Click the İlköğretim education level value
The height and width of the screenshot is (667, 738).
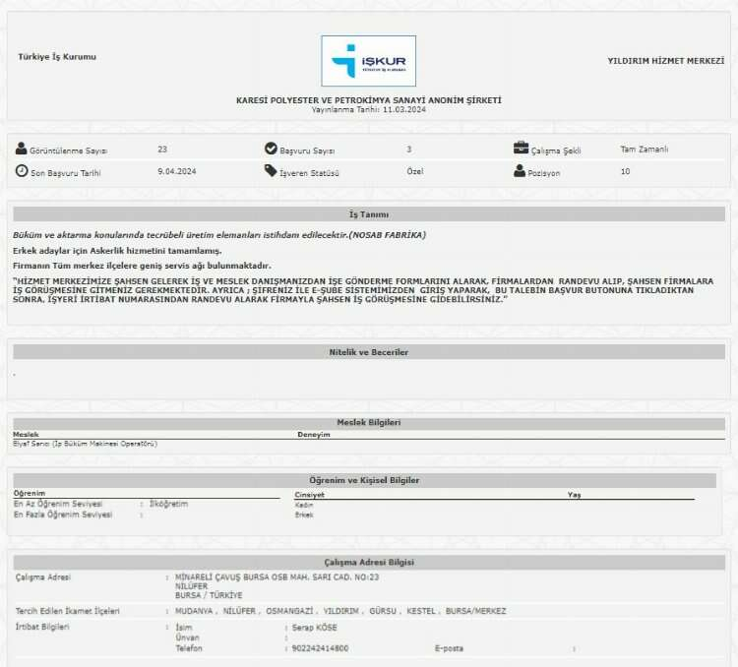click(x=168, y=504)
